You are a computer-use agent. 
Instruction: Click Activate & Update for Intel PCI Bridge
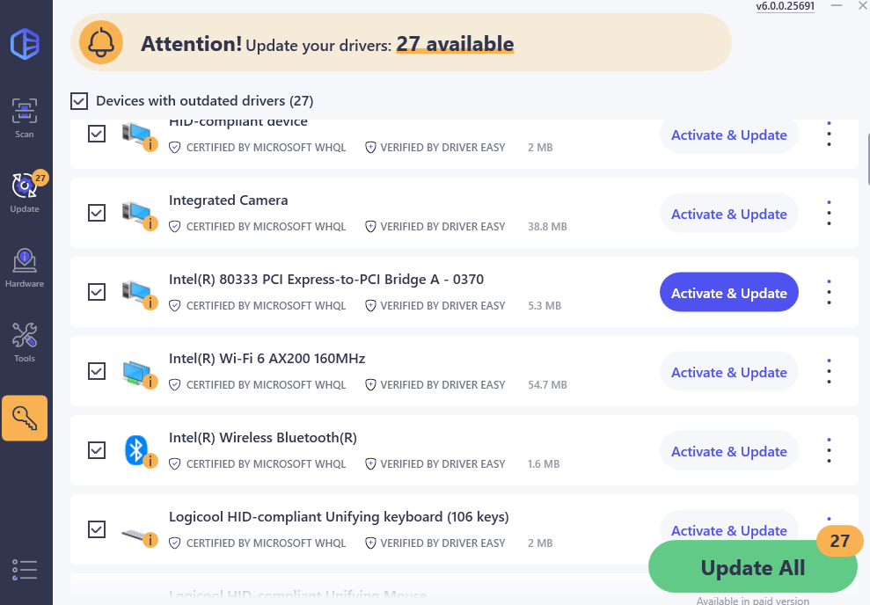(728, 292)
